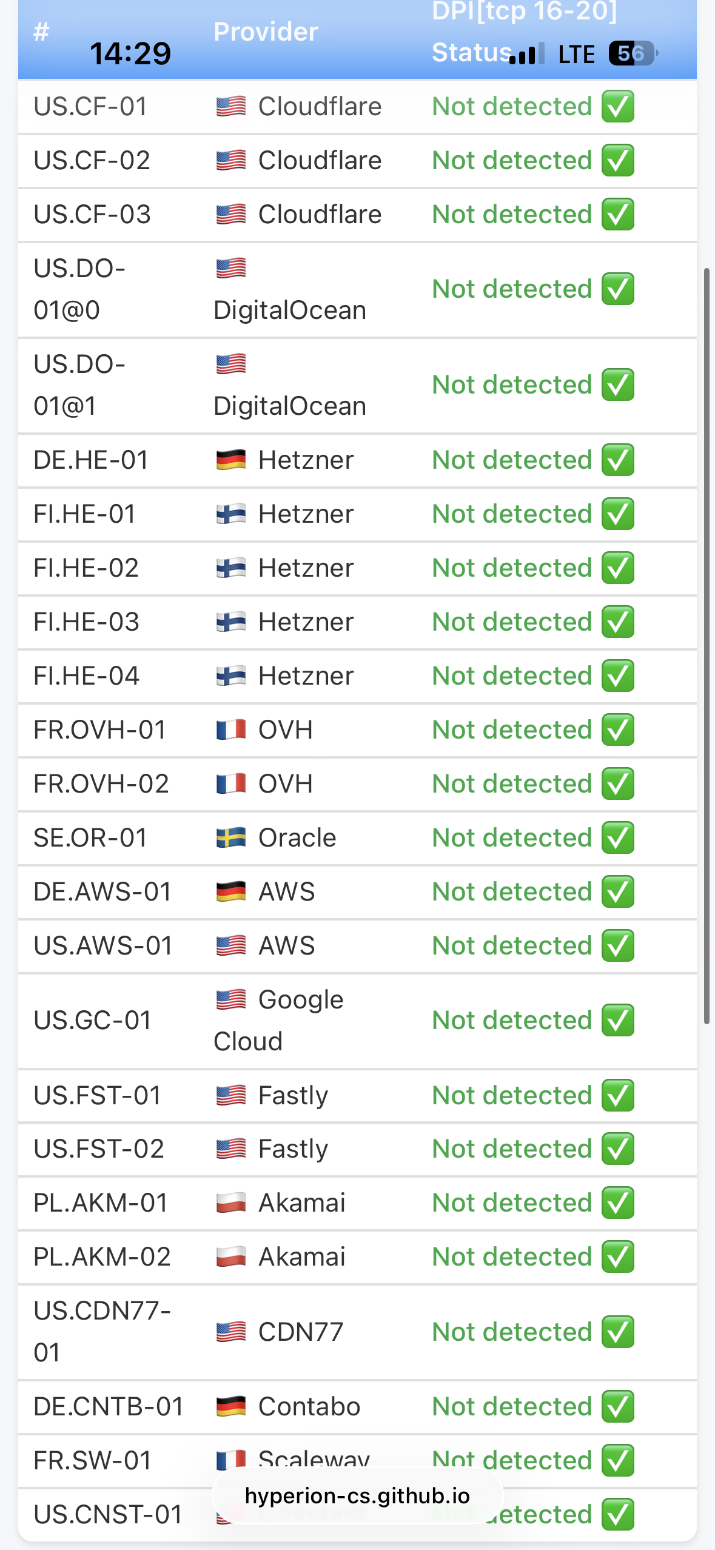The image size is (715, 1550).
Task: Click the green checkmark for US.GC-01 Google Cloud
Action: [617, 1021]
